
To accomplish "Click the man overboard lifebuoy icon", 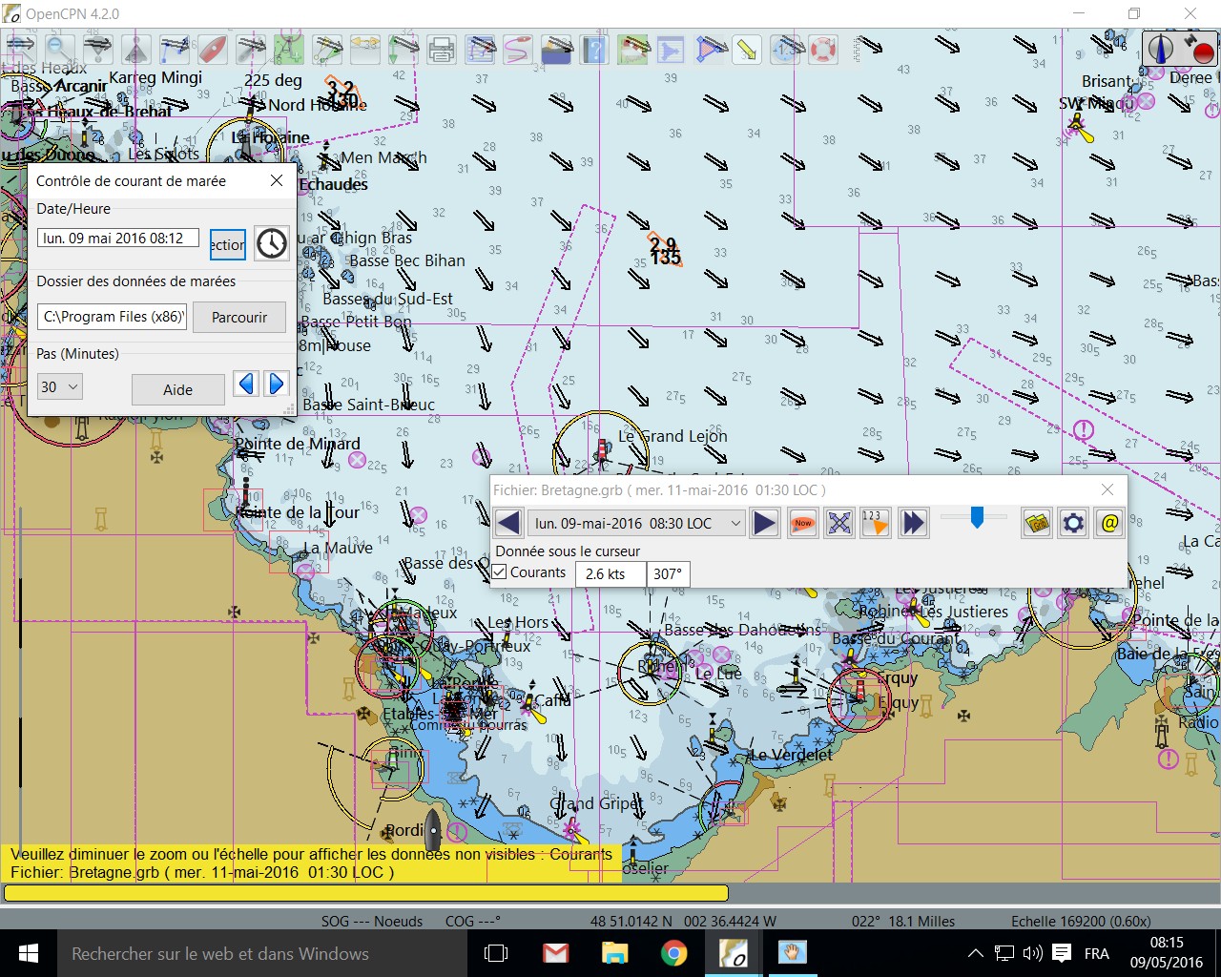I will [x=823, y=49].
